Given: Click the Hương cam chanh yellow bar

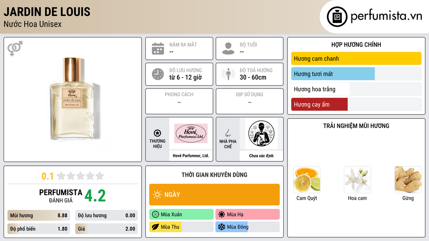Looking at the screenshot, I should pyautogui.click(x=356, y=59).
